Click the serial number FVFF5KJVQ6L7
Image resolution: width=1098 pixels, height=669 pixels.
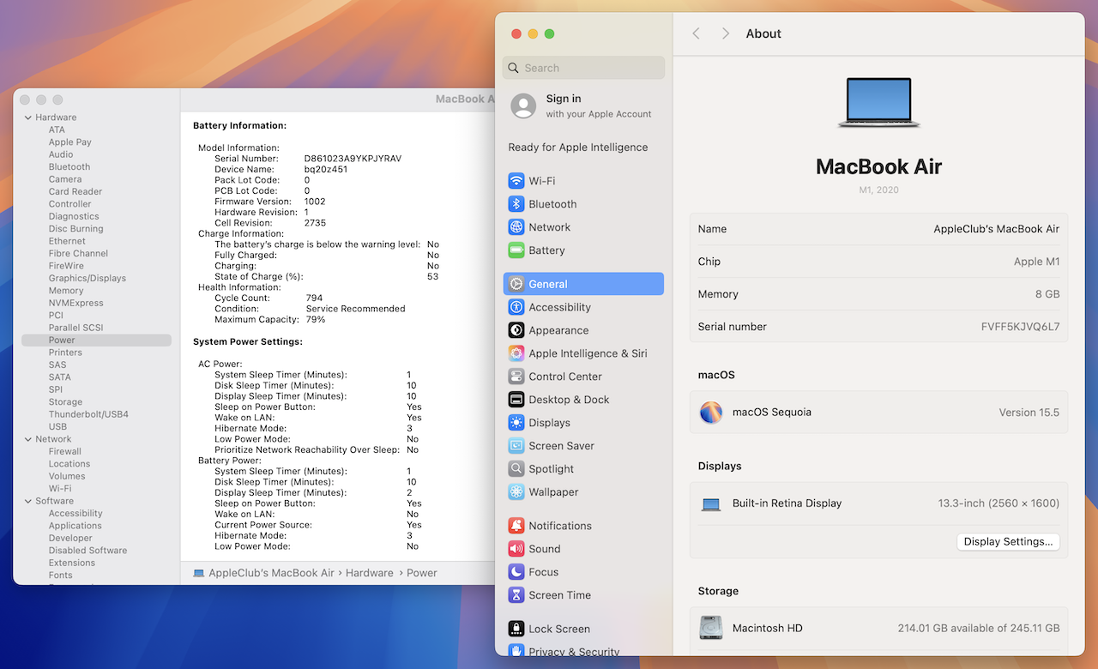tap(1020, 327)
